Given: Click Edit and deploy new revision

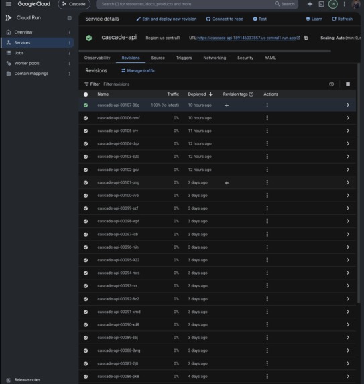Looking at the screenshot, I should coord(166,19).
